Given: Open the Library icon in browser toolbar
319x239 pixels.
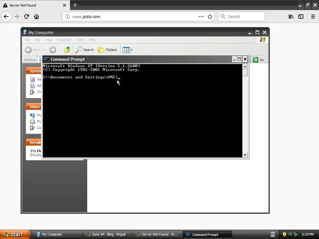Looking at the screenshot, I should click(x=291, y=17).
